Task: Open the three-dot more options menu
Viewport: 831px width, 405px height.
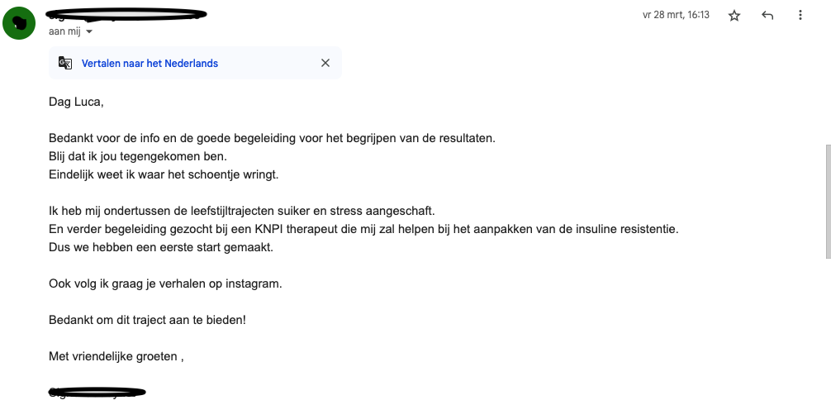Action: point(800,16)
